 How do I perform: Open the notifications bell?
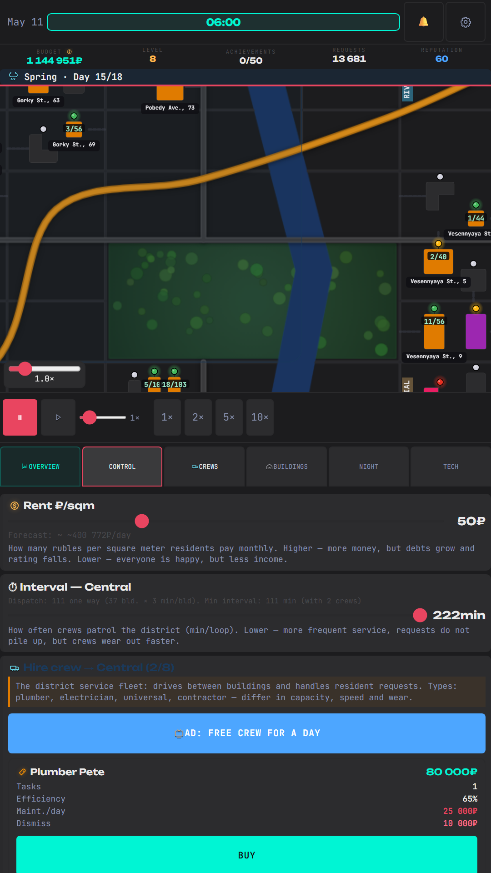423,22
